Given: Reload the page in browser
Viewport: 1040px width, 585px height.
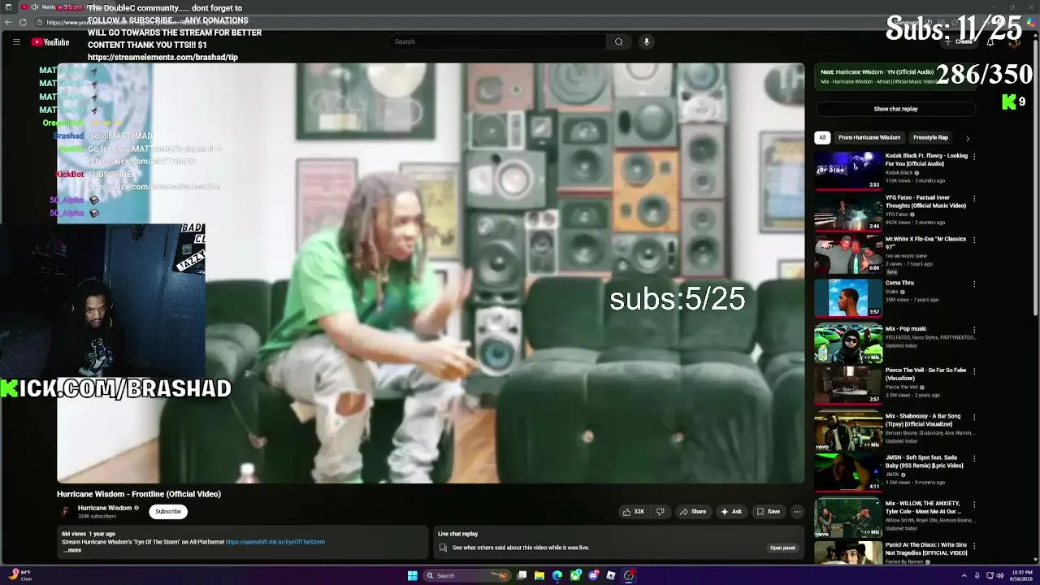Looking at the screenshot, I should 23,22.
